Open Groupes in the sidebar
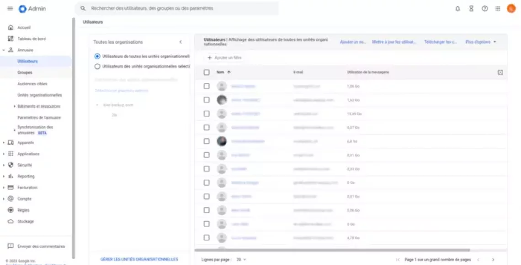521x265 pixels. [25, 73]
